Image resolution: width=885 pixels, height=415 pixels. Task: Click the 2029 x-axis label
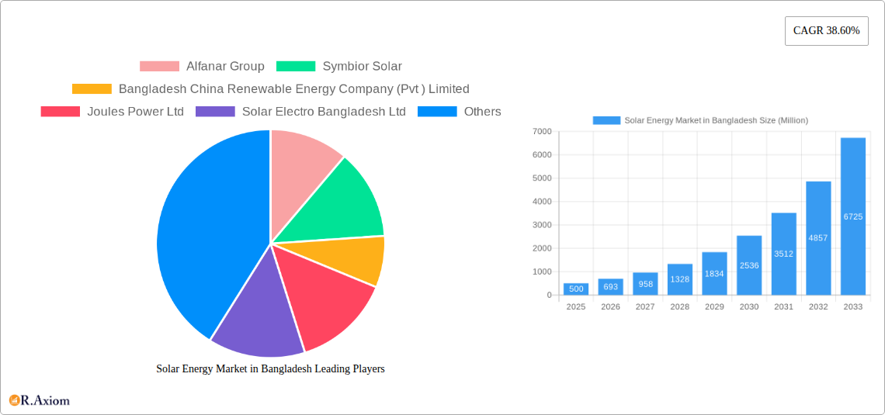click(x=714, y=307)
